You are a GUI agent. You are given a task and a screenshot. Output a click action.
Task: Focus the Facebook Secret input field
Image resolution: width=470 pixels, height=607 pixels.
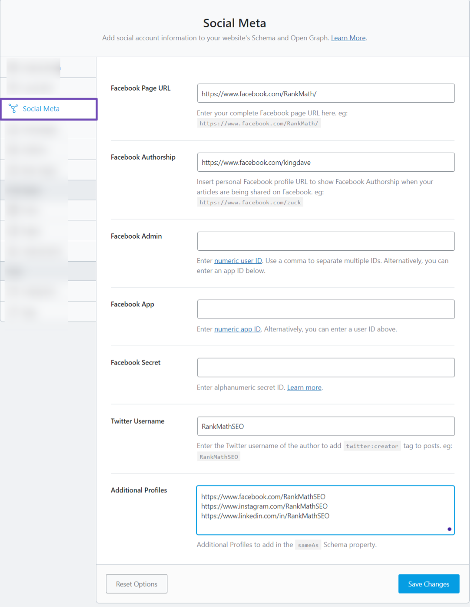[x=326, y=367]
